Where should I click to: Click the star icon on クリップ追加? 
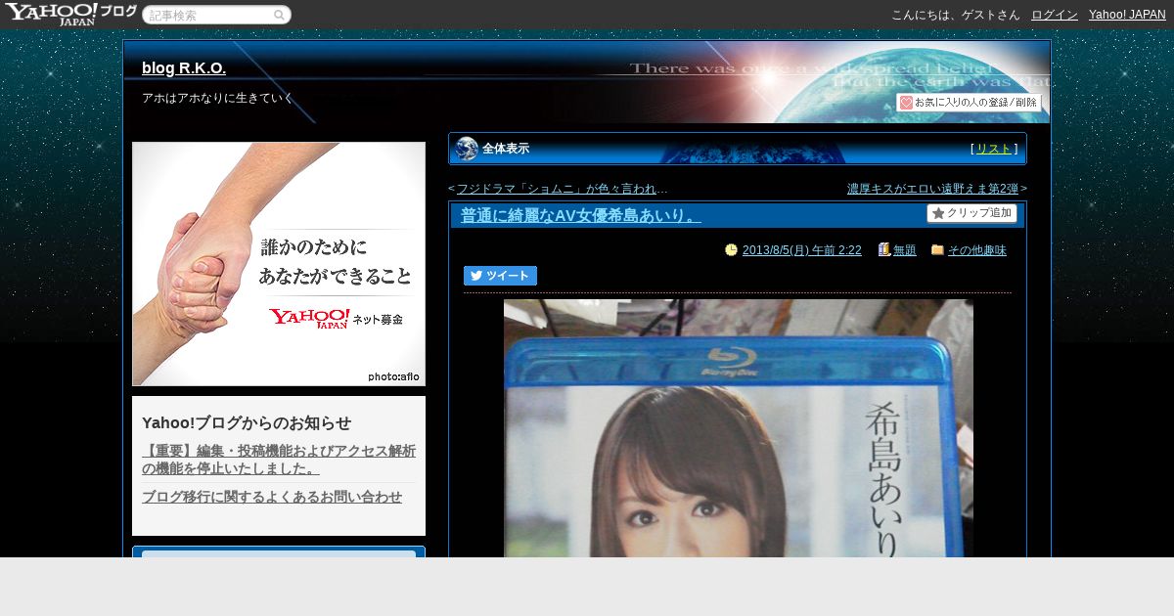click(938, 213)
